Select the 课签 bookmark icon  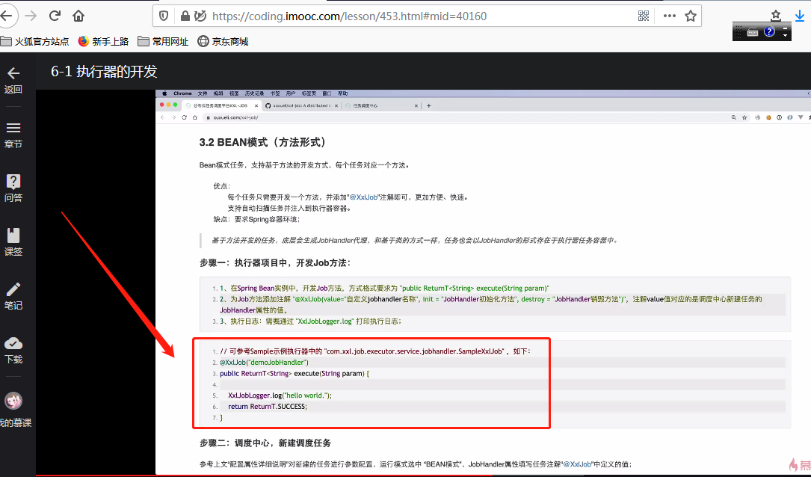pyautogui.click(x=14, y=238)
